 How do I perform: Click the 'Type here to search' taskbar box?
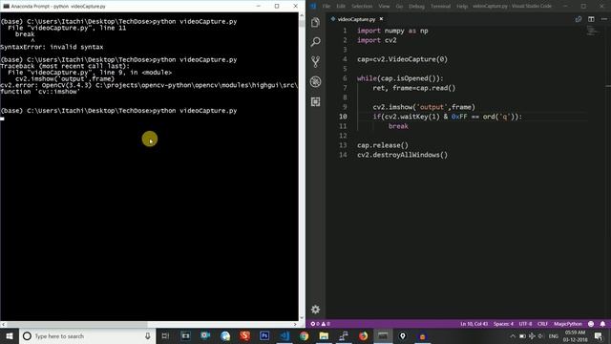87,335
